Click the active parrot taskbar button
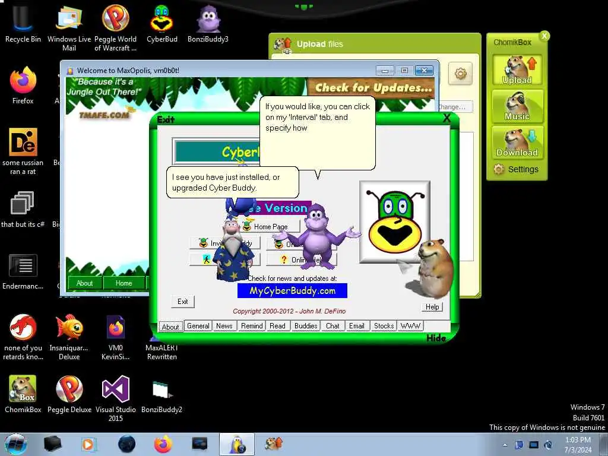608x456 pixels. (237, 444)
